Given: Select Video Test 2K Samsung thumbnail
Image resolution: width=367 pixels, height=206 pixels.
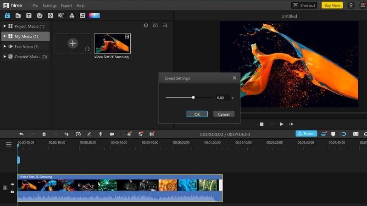Looking at the screenshot, I should pyautogui.click(x=112, y=43).
